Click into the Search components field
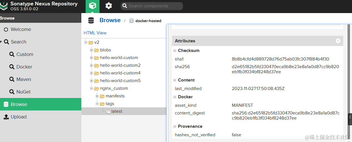This screenshot has height=142, width=352. pos(152,6)
